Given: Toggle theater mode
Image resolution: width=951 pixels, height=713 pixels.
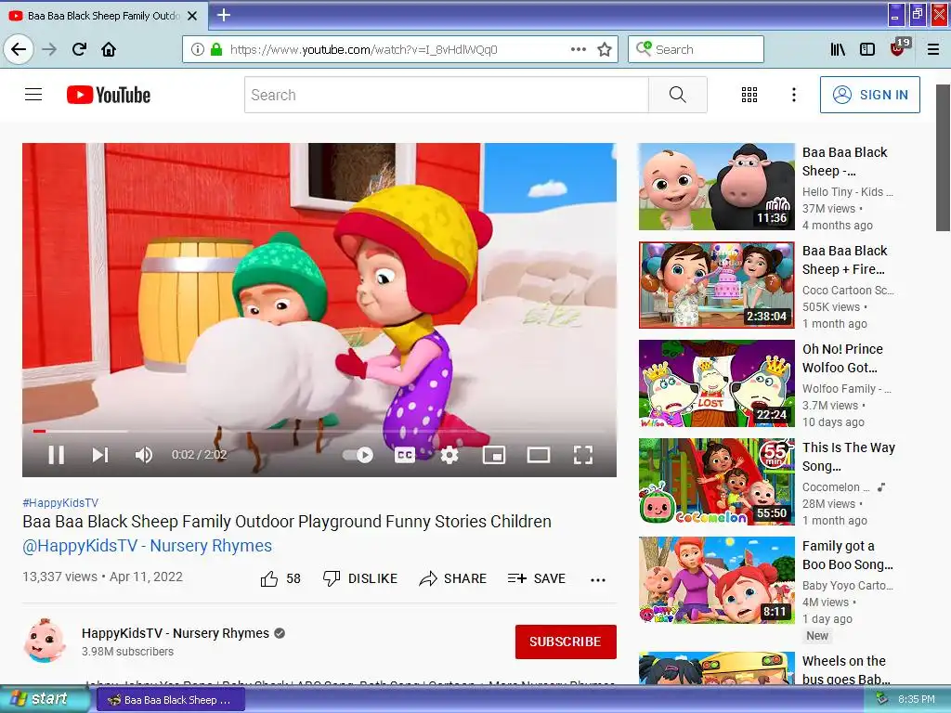Looking at the screenshot, I should click(538, 455).
